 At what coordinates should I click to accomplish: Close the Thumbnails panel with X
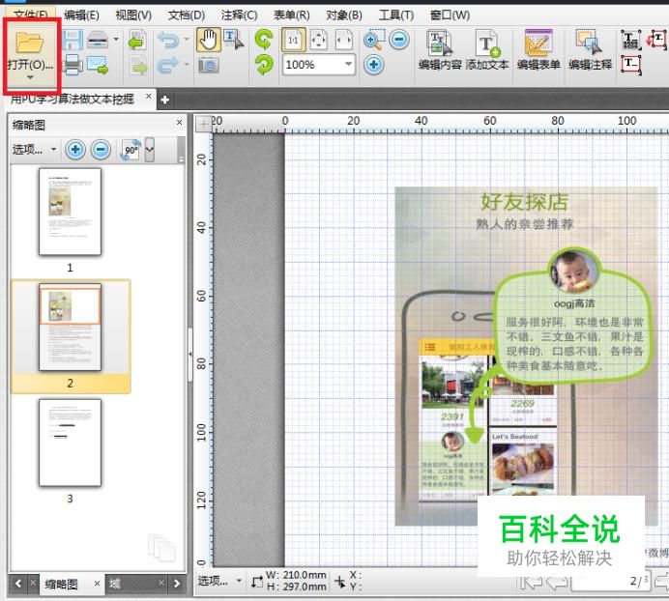(x=179, y=124)
